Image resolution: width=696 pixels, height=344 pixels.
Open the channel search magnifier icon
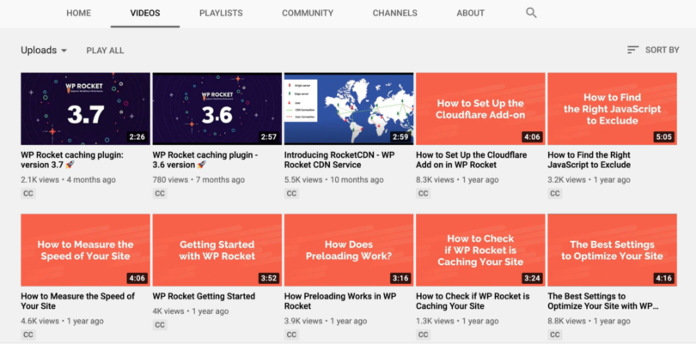click(x=531, y=13)
